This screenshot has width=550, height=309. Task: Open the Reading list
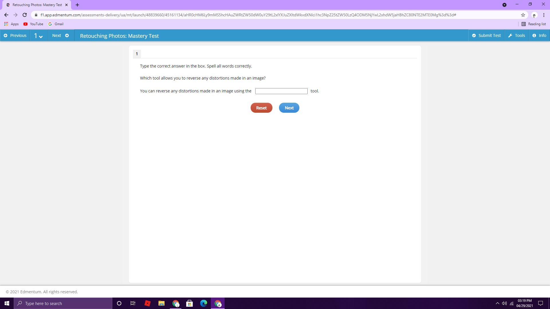[x=533, y=24]
